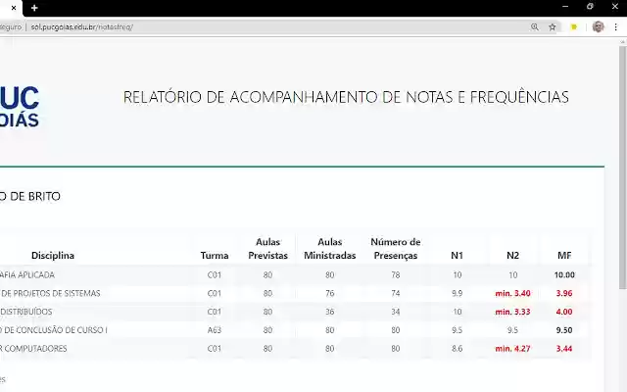This screenshot has height=392, width=627.
Task: Select the red N2 value min. 3.33
Action: pyautogui.click(x=512, y=312)
